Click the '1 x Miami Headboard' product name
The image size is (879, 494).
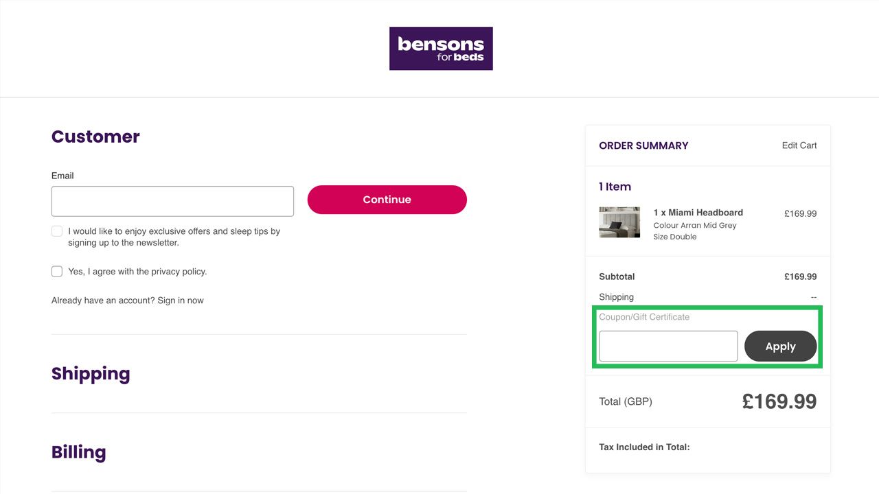click(698, 213)
